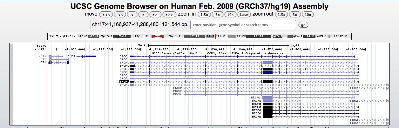Image resolution: width=399 pixels, height=128 pixels.
Task: Zoom in to base level
Action: point(244,15)
